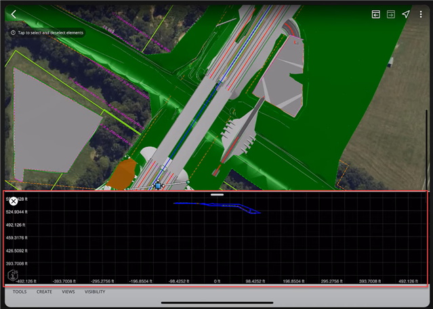This screenshot has width=433, height=309.
Task: Tap the 'Tap to select and deselect' hint
Action: click(51, 32)
